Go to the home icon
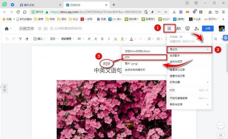 7,29
